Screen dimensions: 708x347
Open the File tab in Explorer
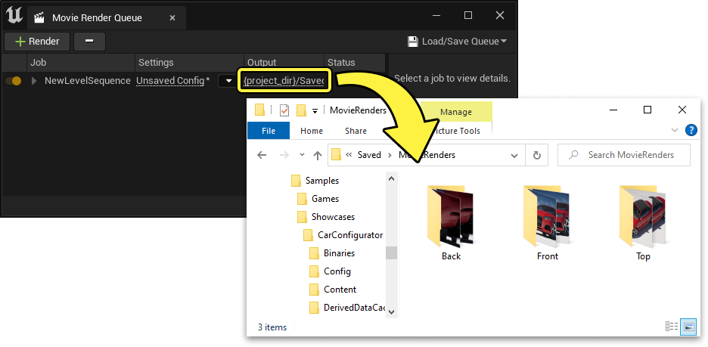tap(268, 131)
